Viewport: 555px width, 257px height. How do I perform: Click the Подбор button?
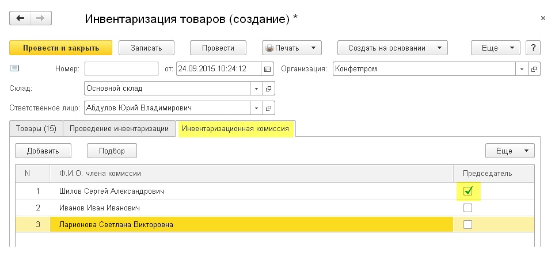click(112, 151)
